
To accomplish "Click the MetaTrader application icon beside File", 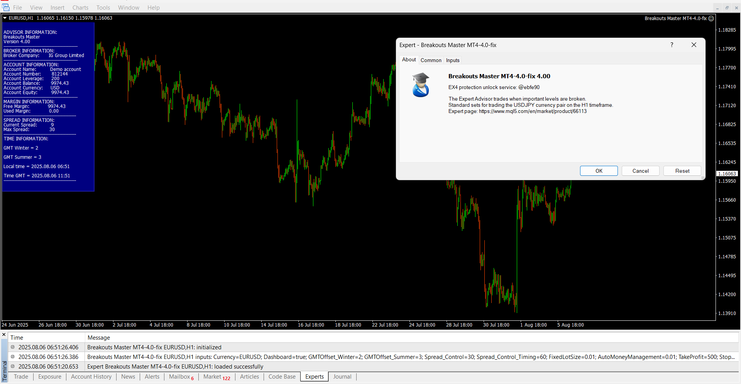I will 5,7.
